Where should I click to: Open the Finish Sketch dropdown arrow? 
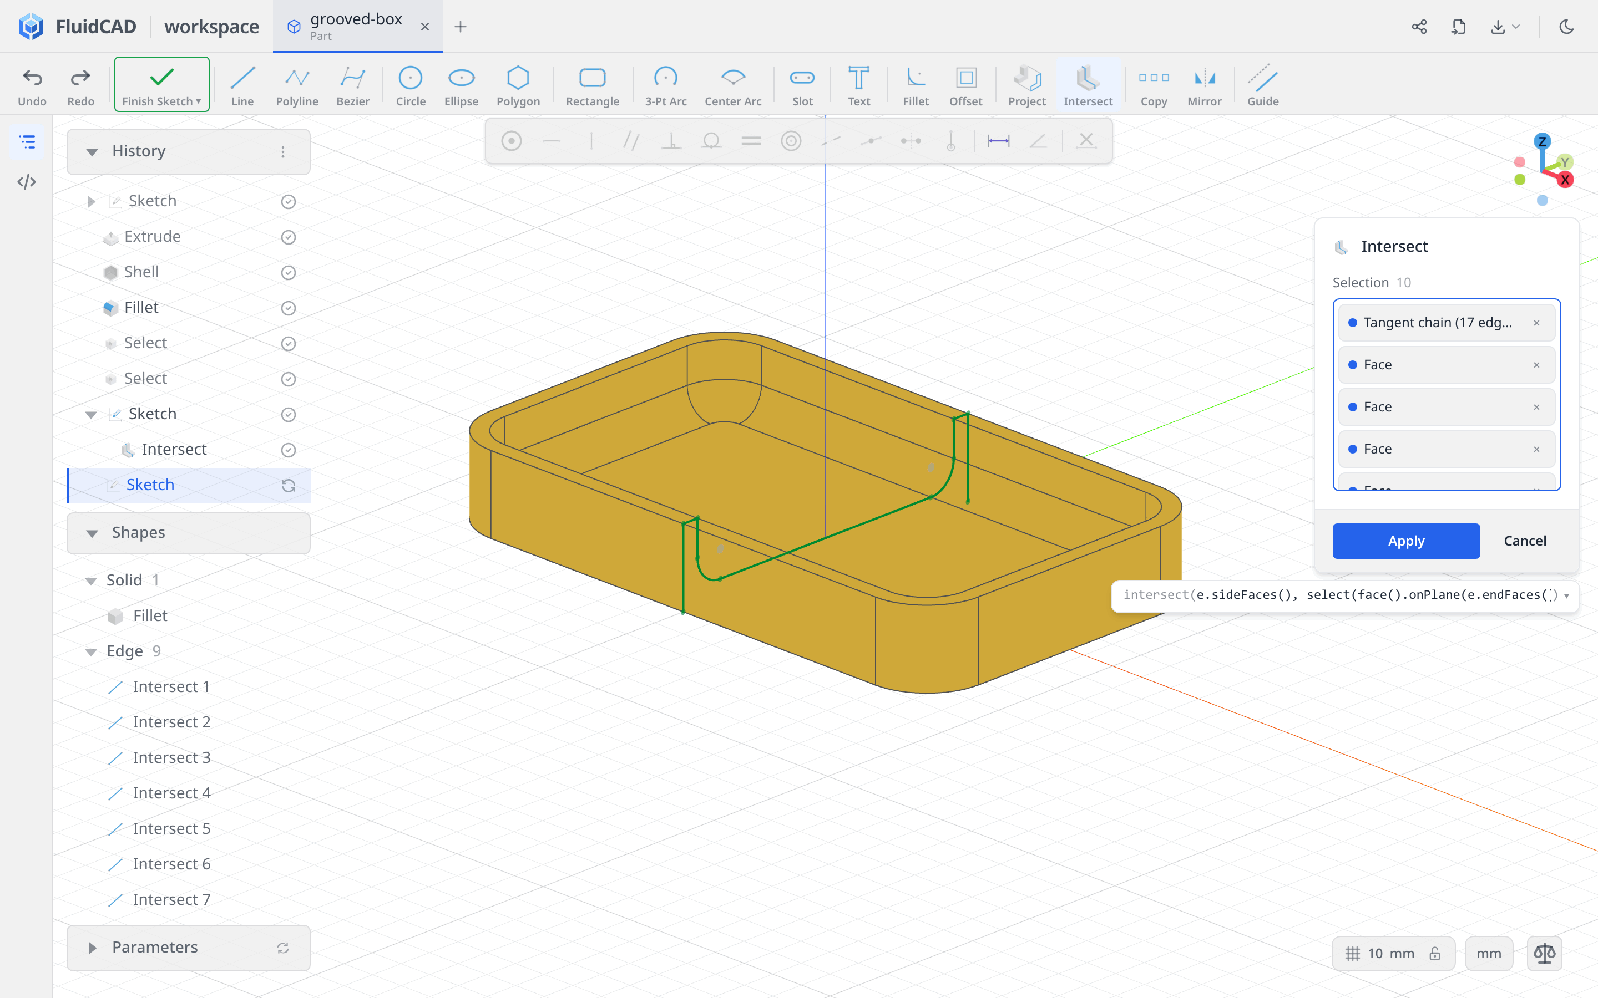click(x=198, y=101)
